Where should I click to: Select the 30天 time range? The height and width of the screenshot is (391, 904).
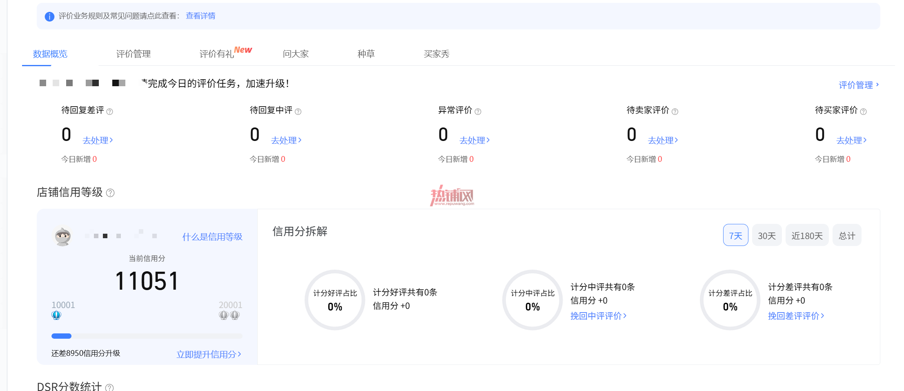click(766, 235)
